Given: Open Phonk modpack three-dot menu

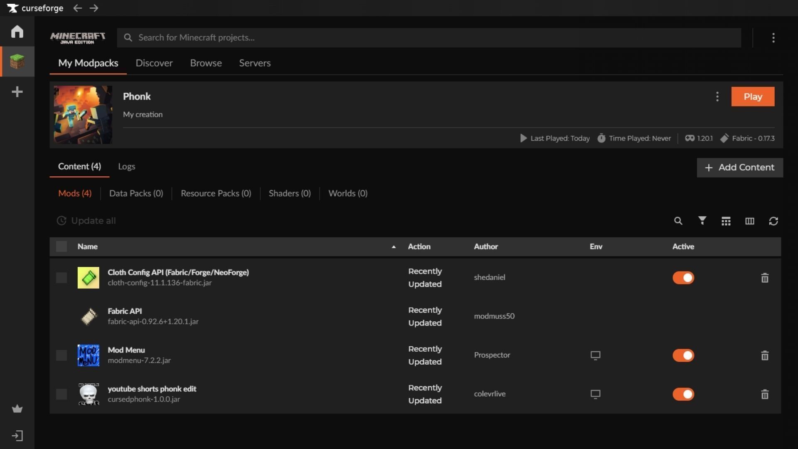Looking at the screenshot, I should (x=717, y=96).
